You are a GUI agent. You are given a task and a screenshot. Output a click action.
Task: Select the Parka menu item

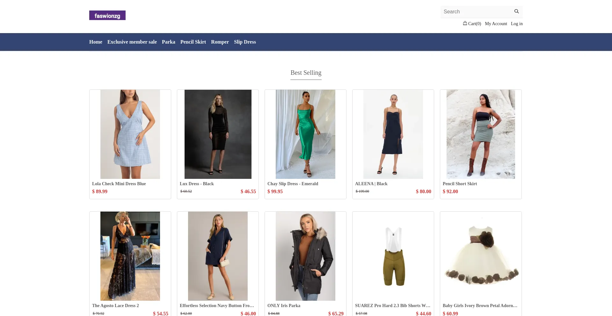pos(168,42)
